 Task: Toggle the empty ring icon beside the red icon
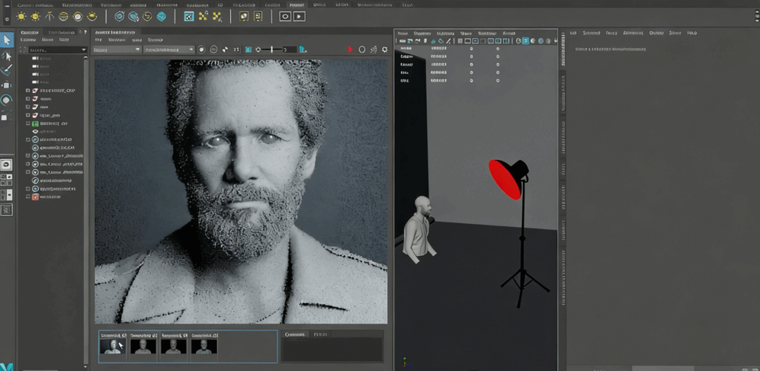click(x=362, y=50)
